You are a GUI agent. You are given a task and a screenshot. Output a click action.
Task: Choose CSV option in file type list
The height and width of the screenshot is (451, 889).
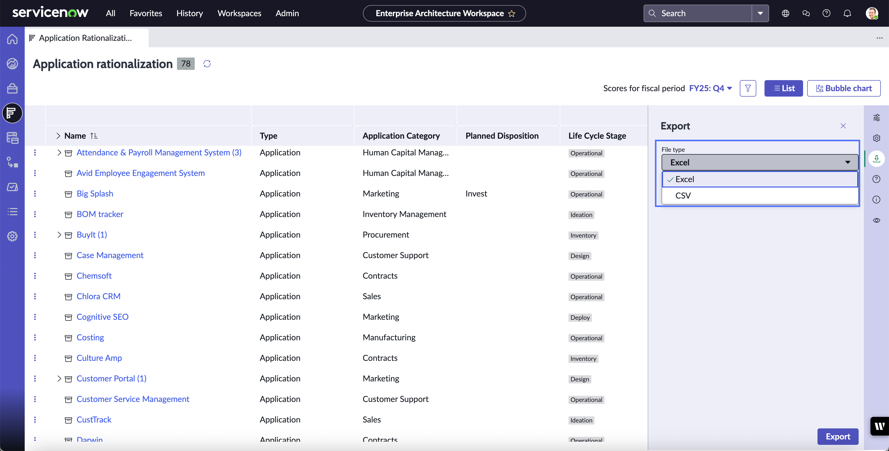point(760,195)
